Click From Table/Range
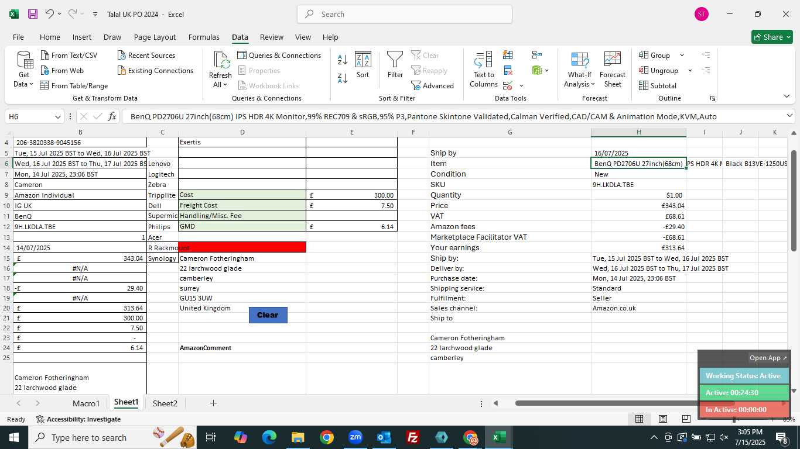This screenshot has height=449, width=800. pyautogui.click(x=74, y=85)
